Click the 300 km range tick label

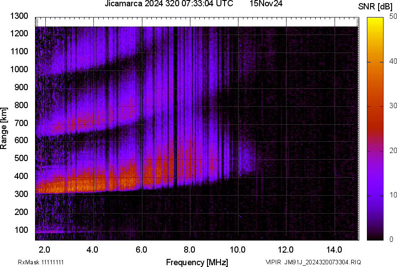[21, 193]
